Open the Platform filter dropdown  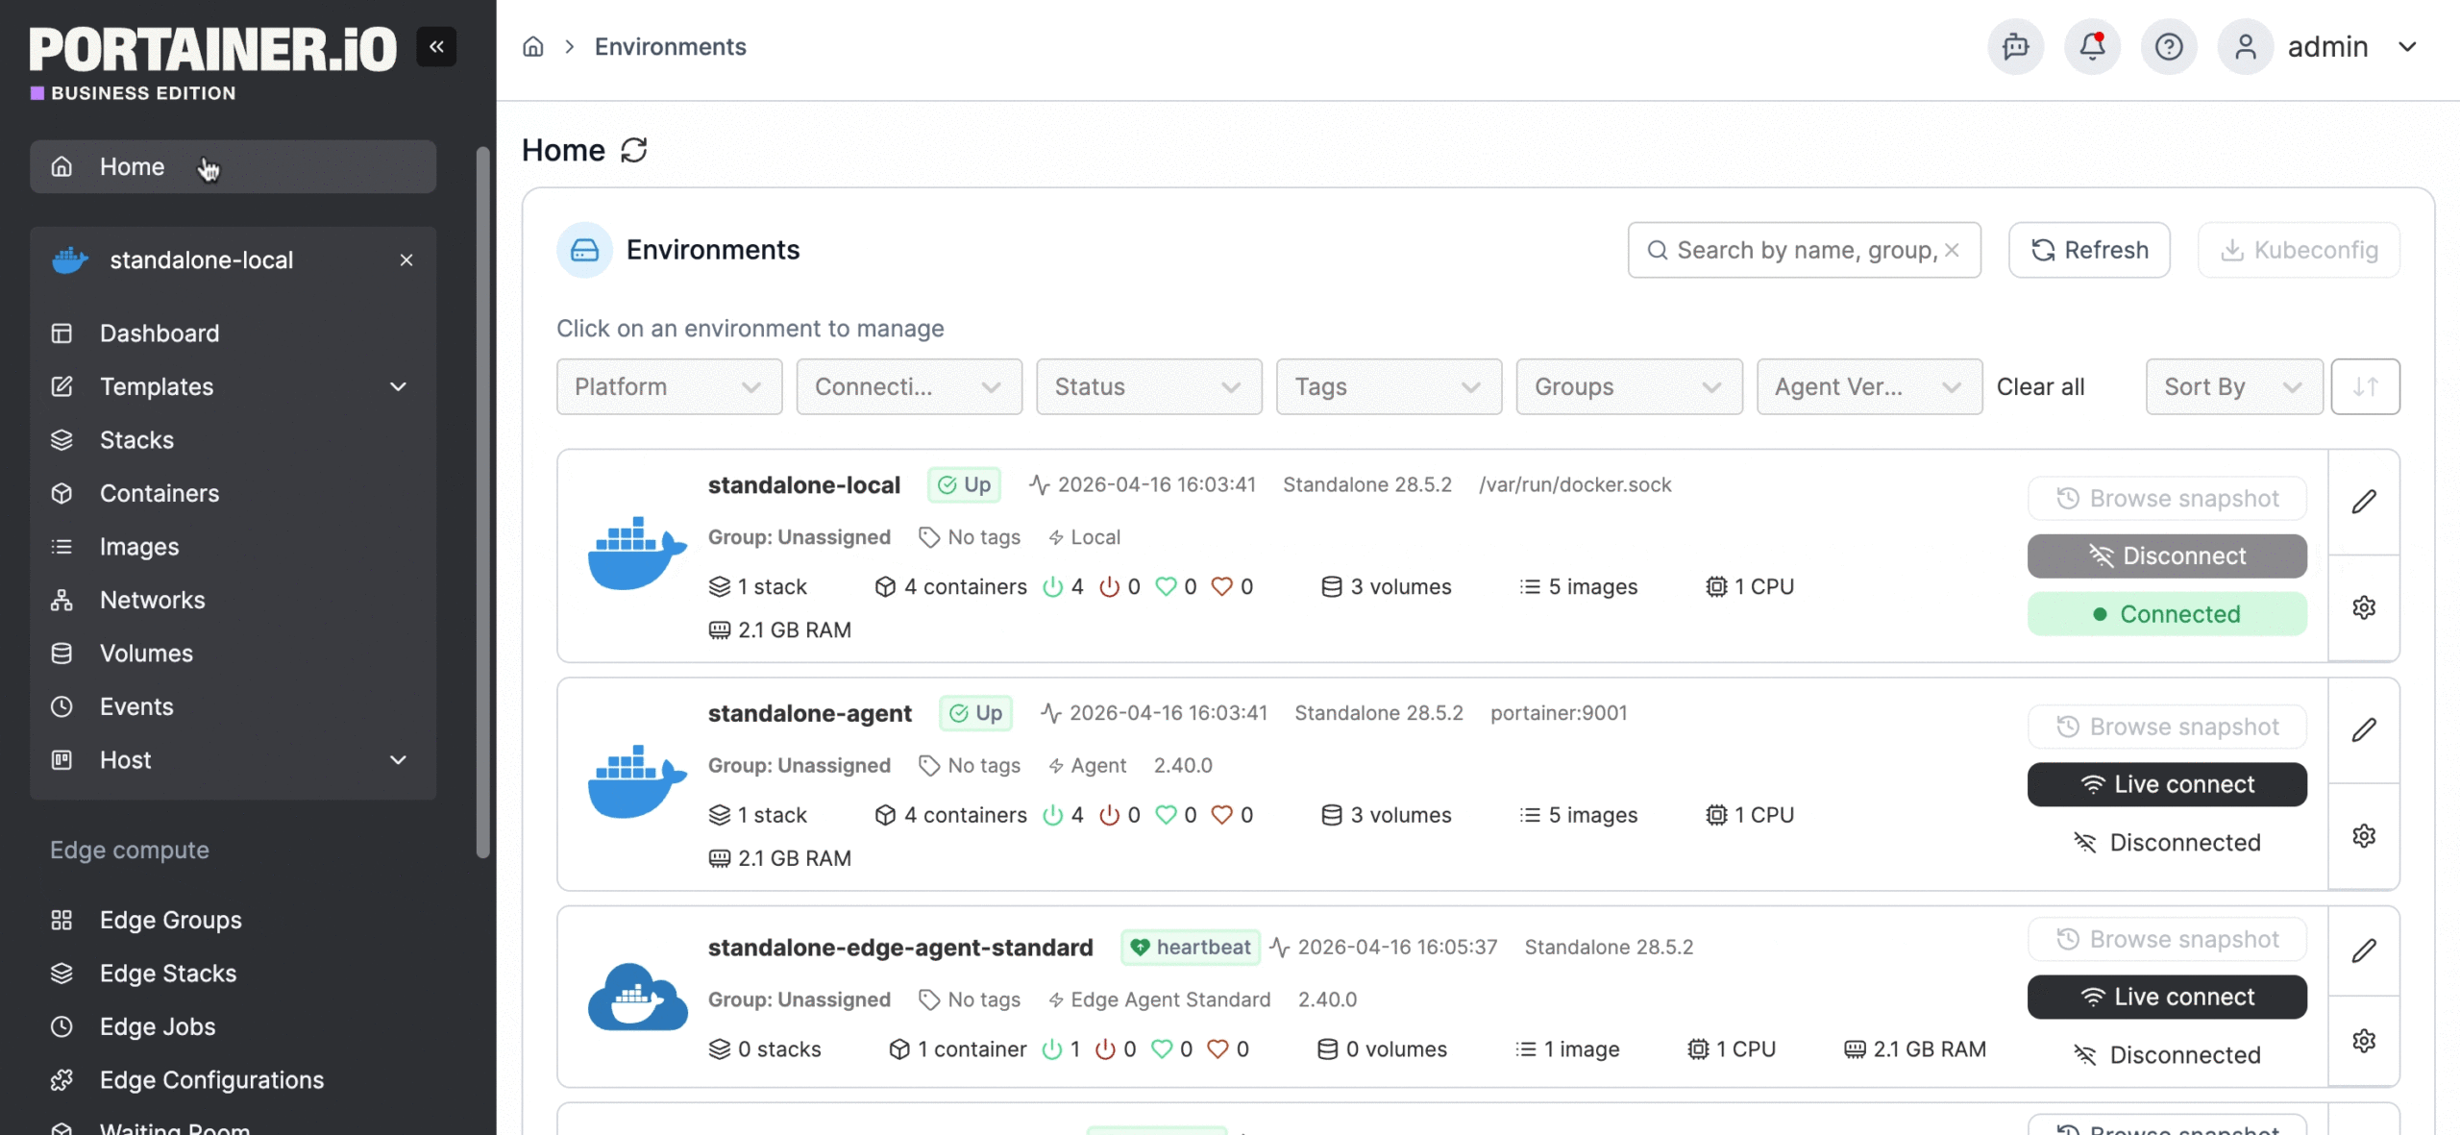pos(669,386)
